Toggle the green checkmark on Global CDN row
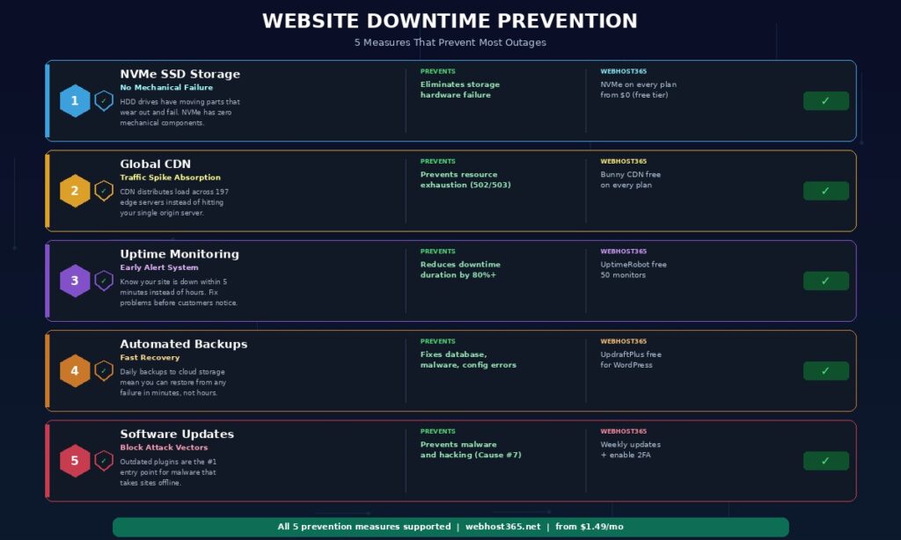Viewport: 901px width, 540px height. tap(824, 191)
